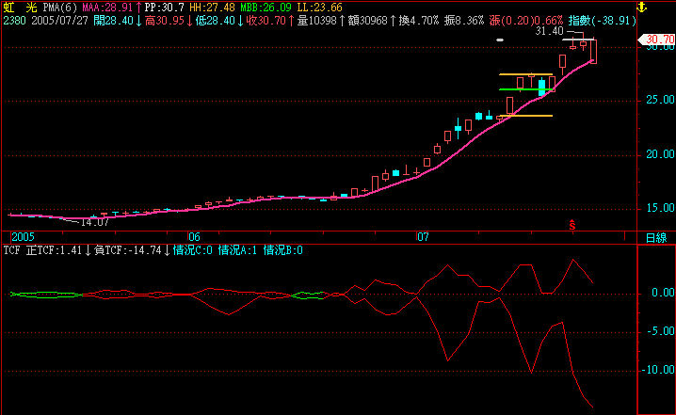Select the 情況C:0 status
This screenshot has height=415, width=676.
coord(192,250)
